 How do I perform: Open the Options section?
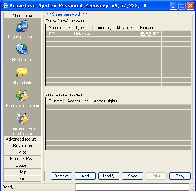pyautogui.click(x=22, y=165)
